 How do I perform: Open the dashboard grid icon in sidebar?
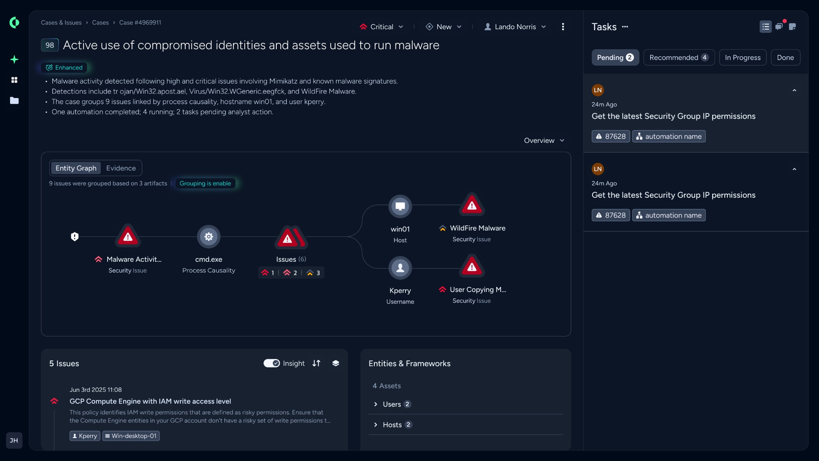tap(14, 80)
